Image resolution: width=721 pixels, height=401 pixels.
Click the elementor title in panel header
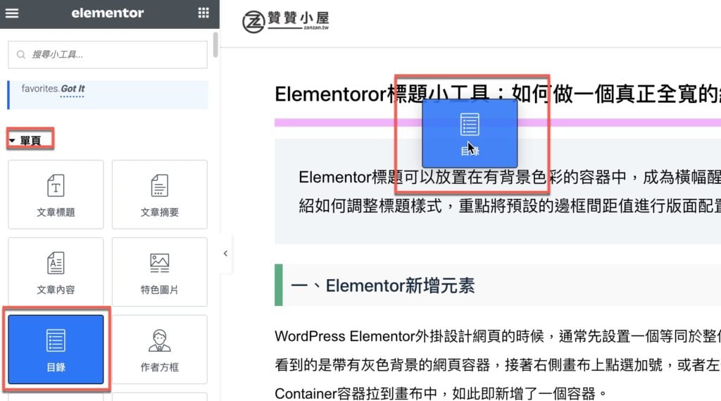(x=108, y=13)
